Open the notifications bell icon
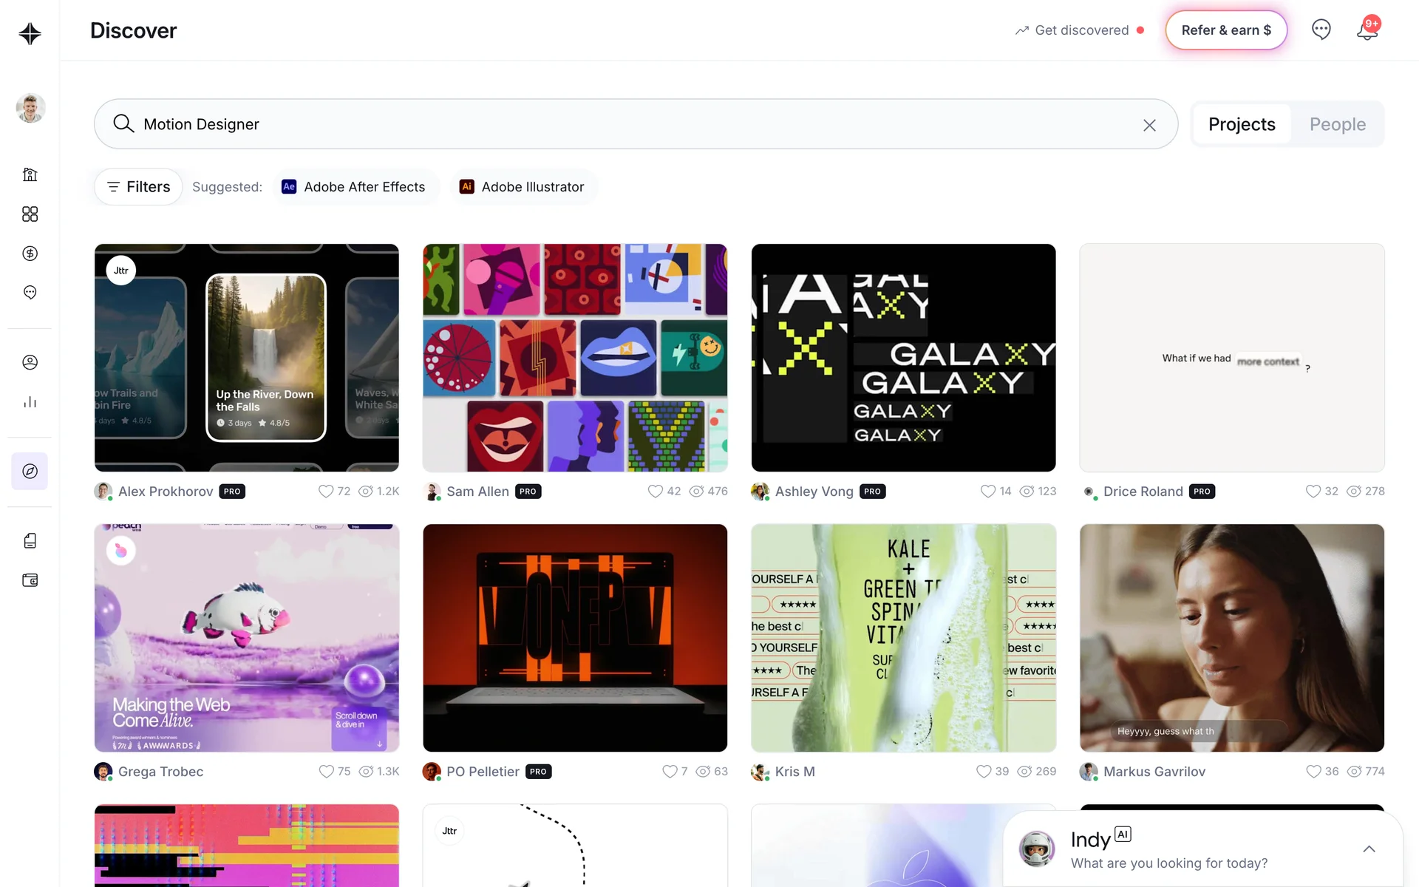This screenshot has height=887, width=1419. (1367, 30)
